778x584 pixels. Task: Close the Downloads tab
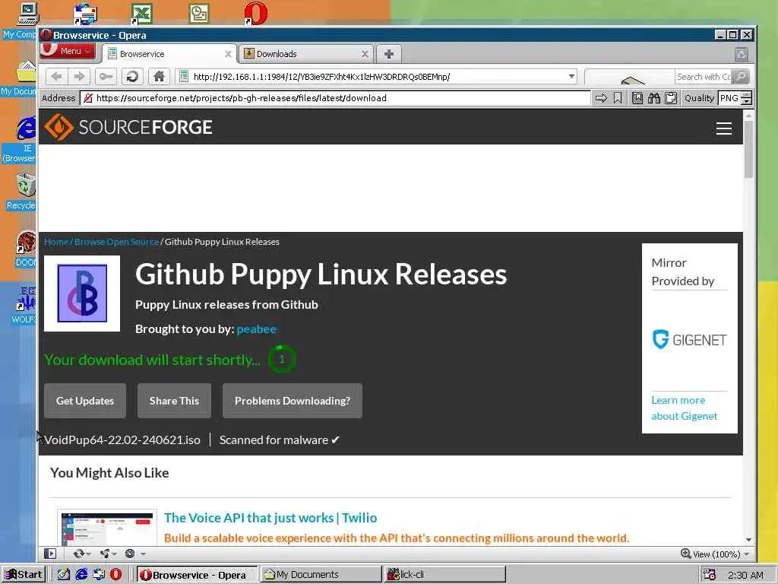click(365, 54)
